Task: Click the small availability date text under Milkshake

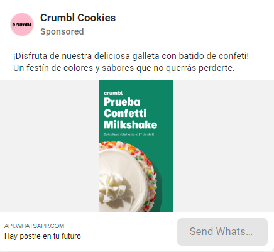Action: coord(129,134)
